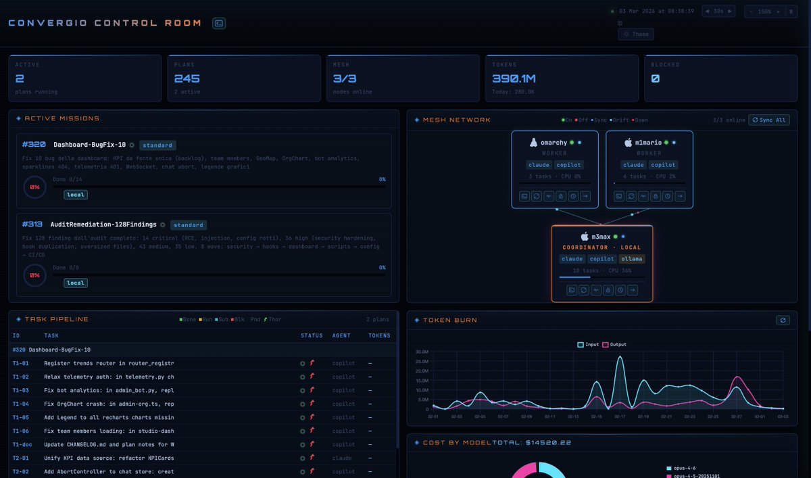Open terminal on the m1mario node
811x478 pixels.
tap(619, 196)
